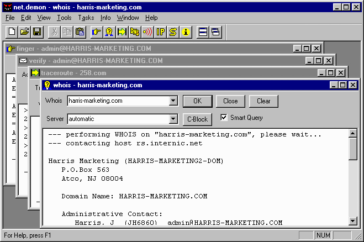Click the New document toolbar icon
The image size is (364, 242).
12,32
